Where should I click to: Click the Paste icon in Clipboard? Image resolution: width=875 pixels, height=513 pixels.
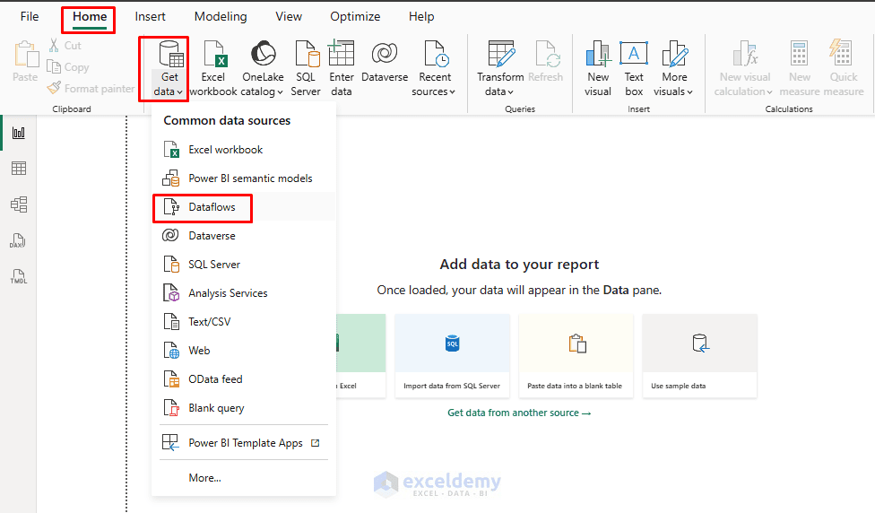click(x=26, y=55)
